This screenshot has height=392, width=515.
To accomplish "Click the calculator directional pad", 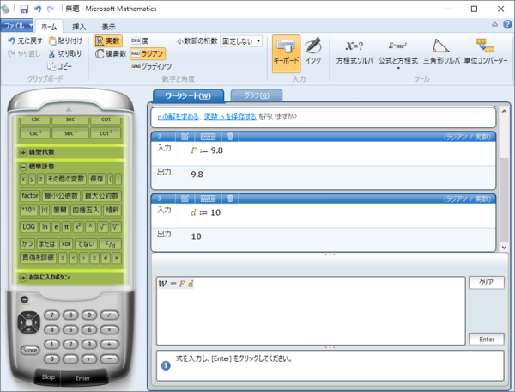I will coord(28,322).
